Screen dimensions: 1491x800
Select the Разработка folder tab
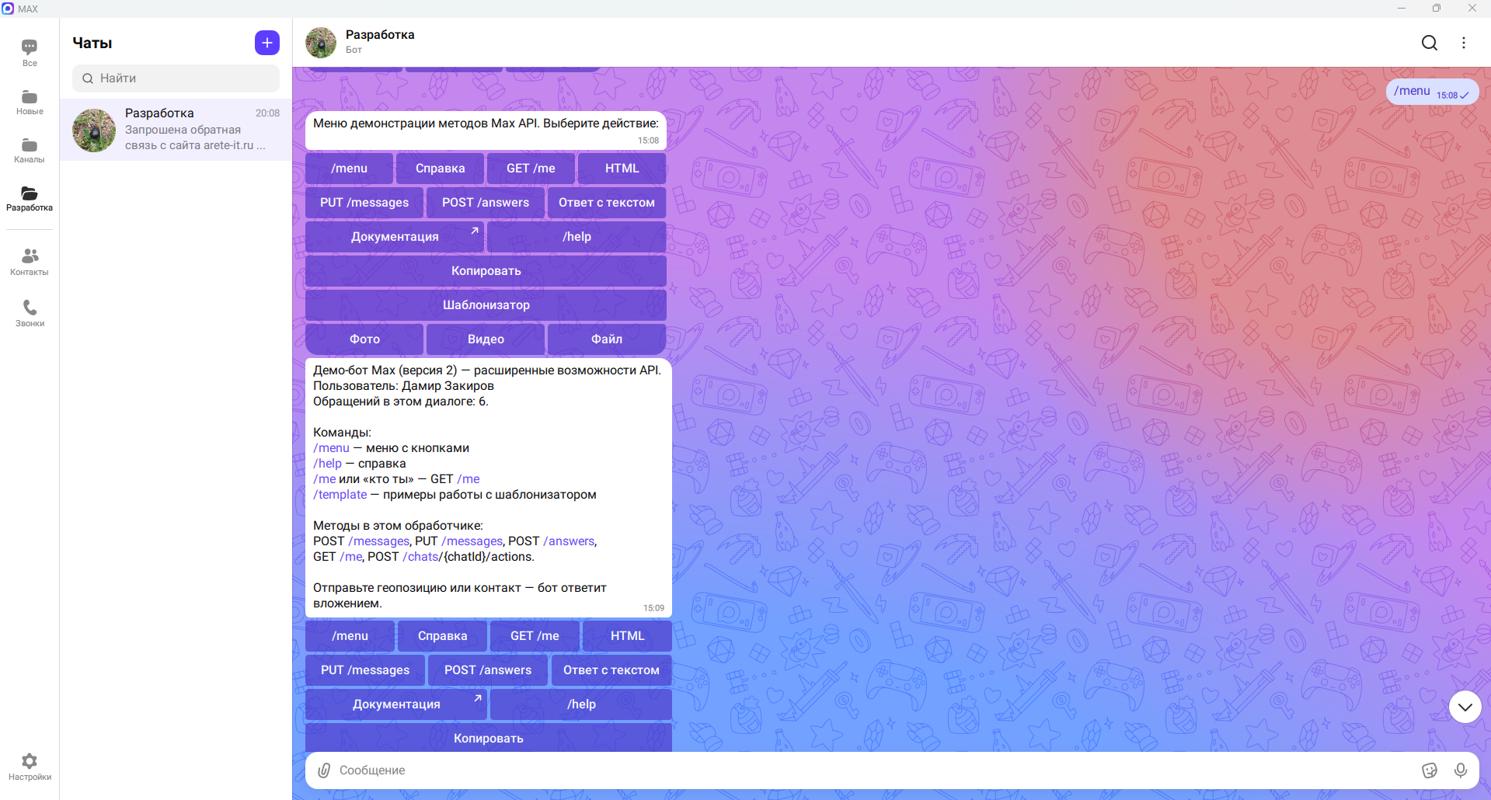coord(30,199)
